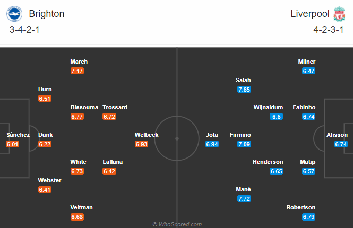The image size is (353, 228).
Task: Click Veltman's 6.68 rating badge
Action: pos(78,216)
